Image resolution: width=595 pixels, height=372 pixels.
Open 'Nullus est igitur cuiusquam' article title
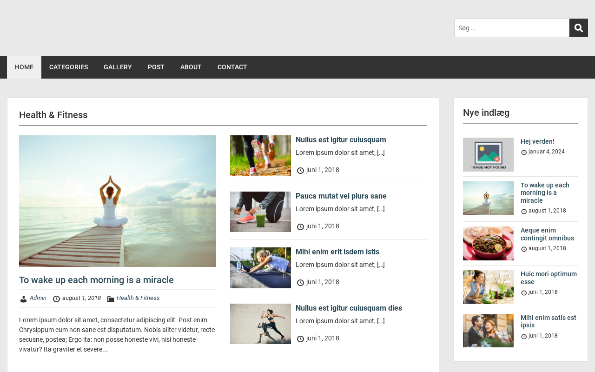click(341, 139)
